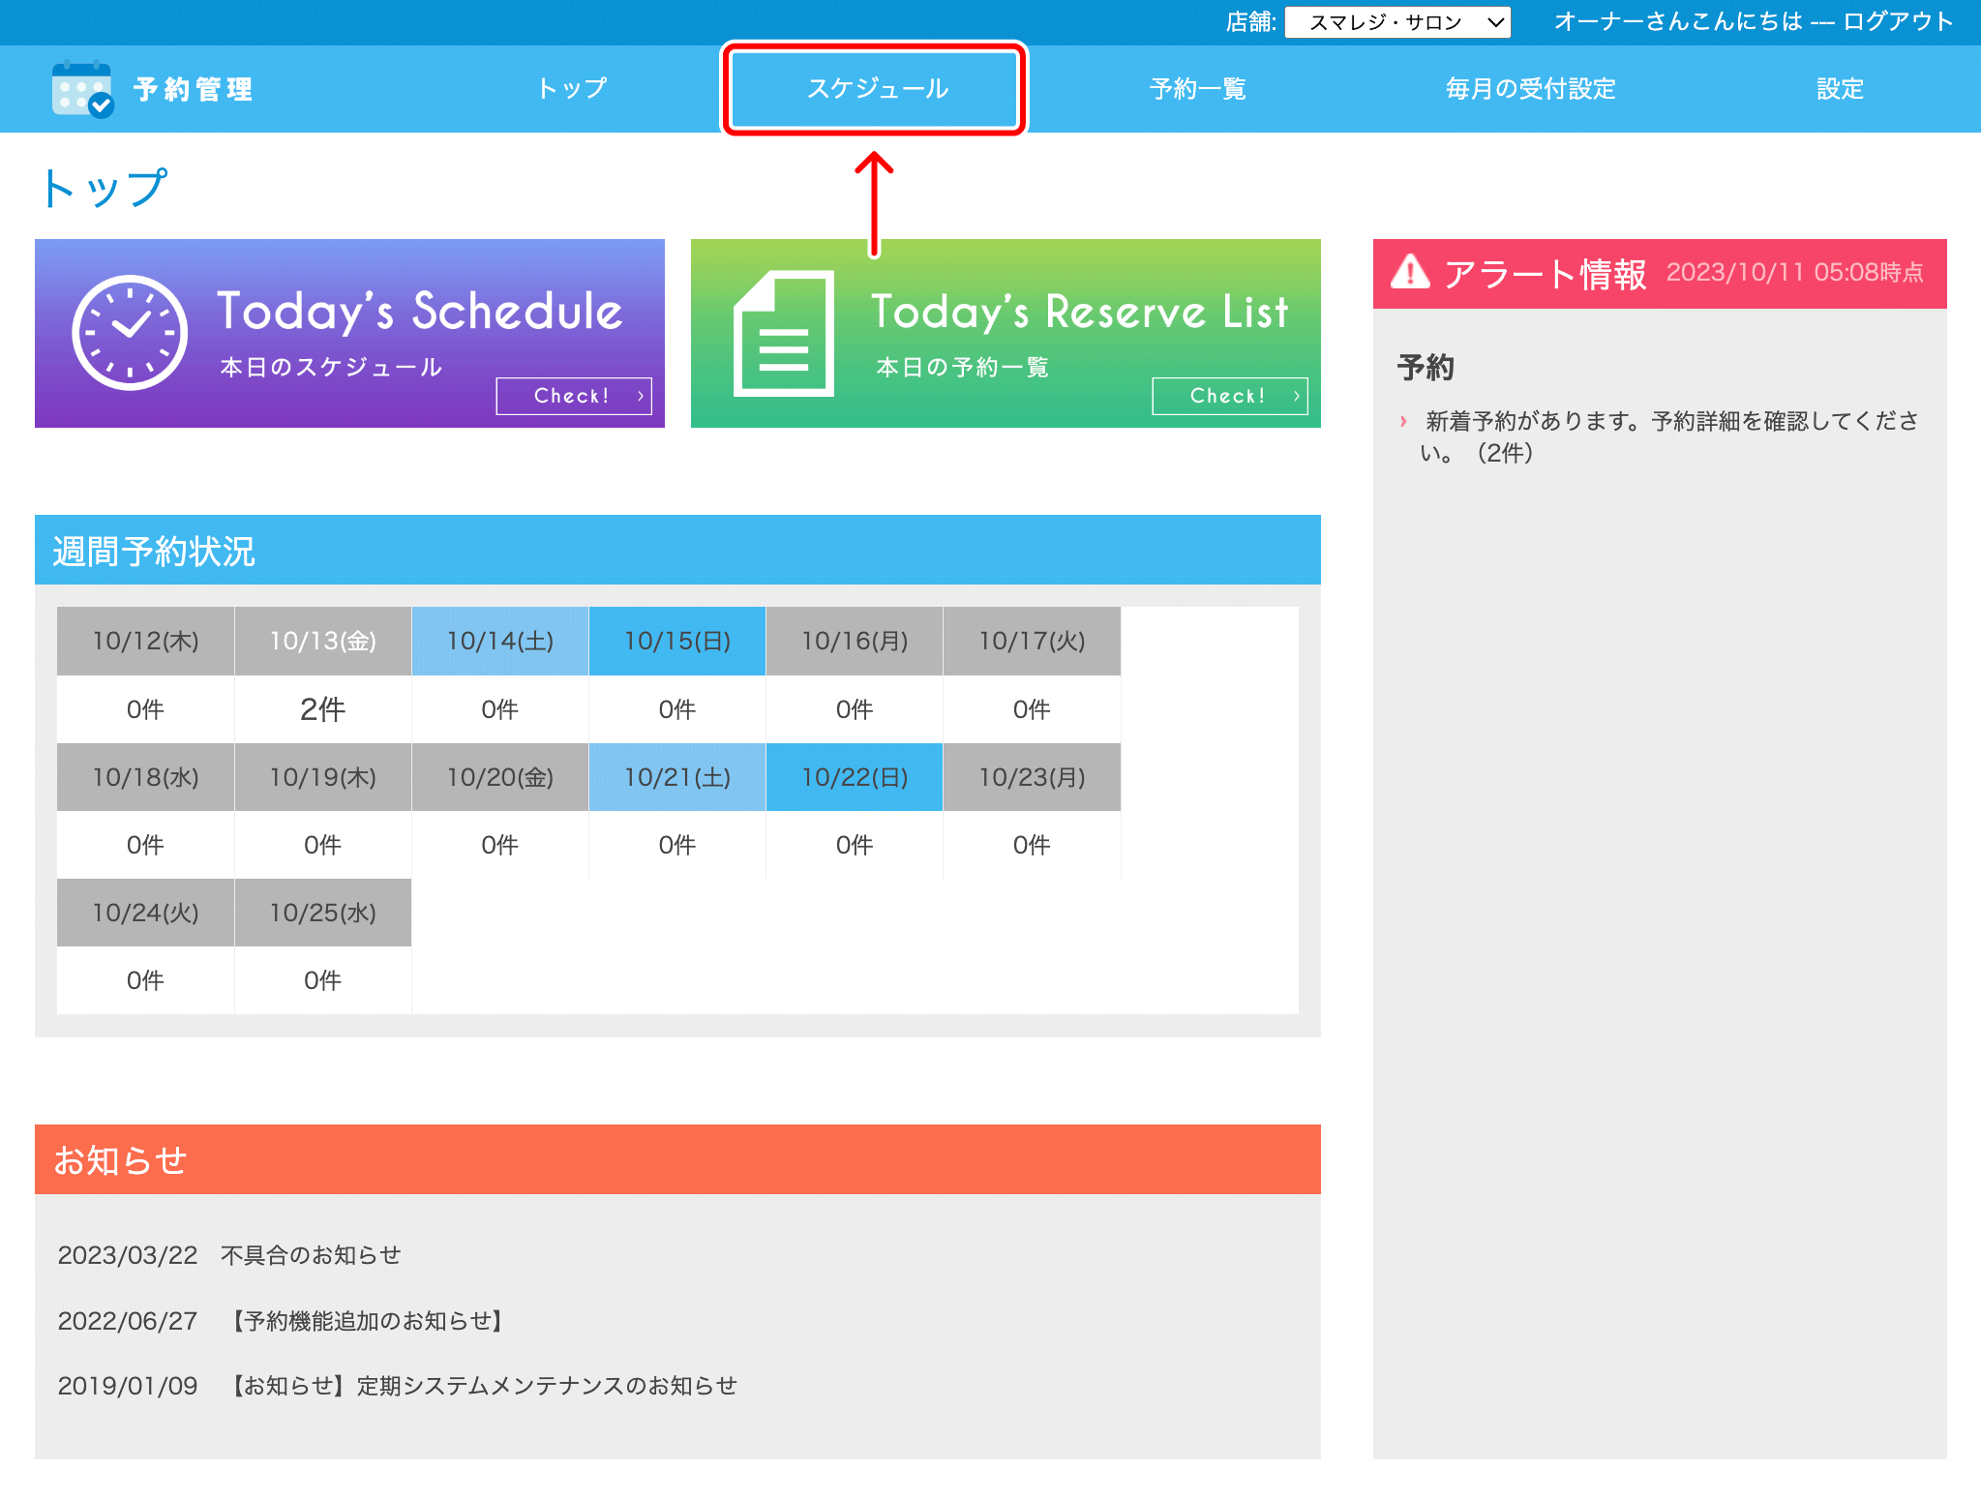The width and height of the screenshot is (1981, 1500).
Task: Click the オーナーさんこんにちは greeting
Action: tap(1679, 21)
